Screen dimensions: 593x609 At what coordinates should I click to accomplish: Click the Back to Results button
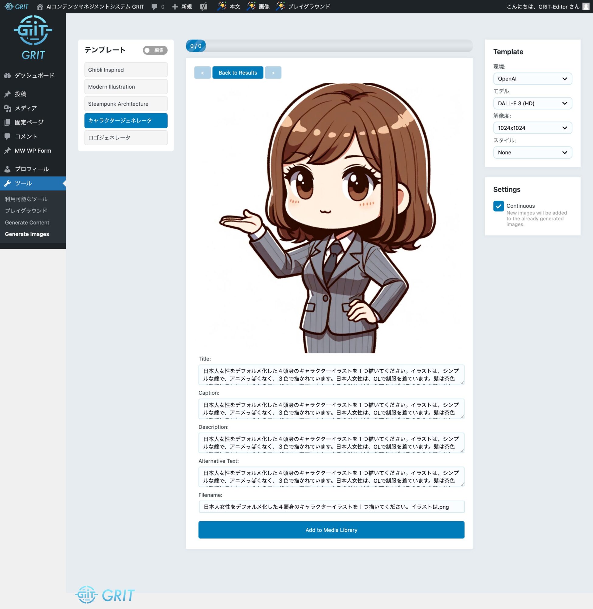238,72
